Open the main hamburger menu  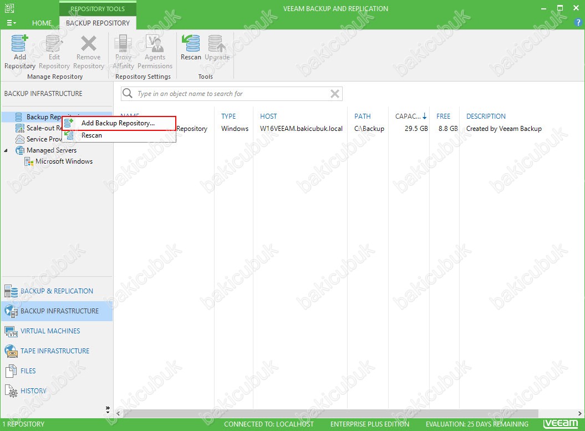(x=11, y=23)
